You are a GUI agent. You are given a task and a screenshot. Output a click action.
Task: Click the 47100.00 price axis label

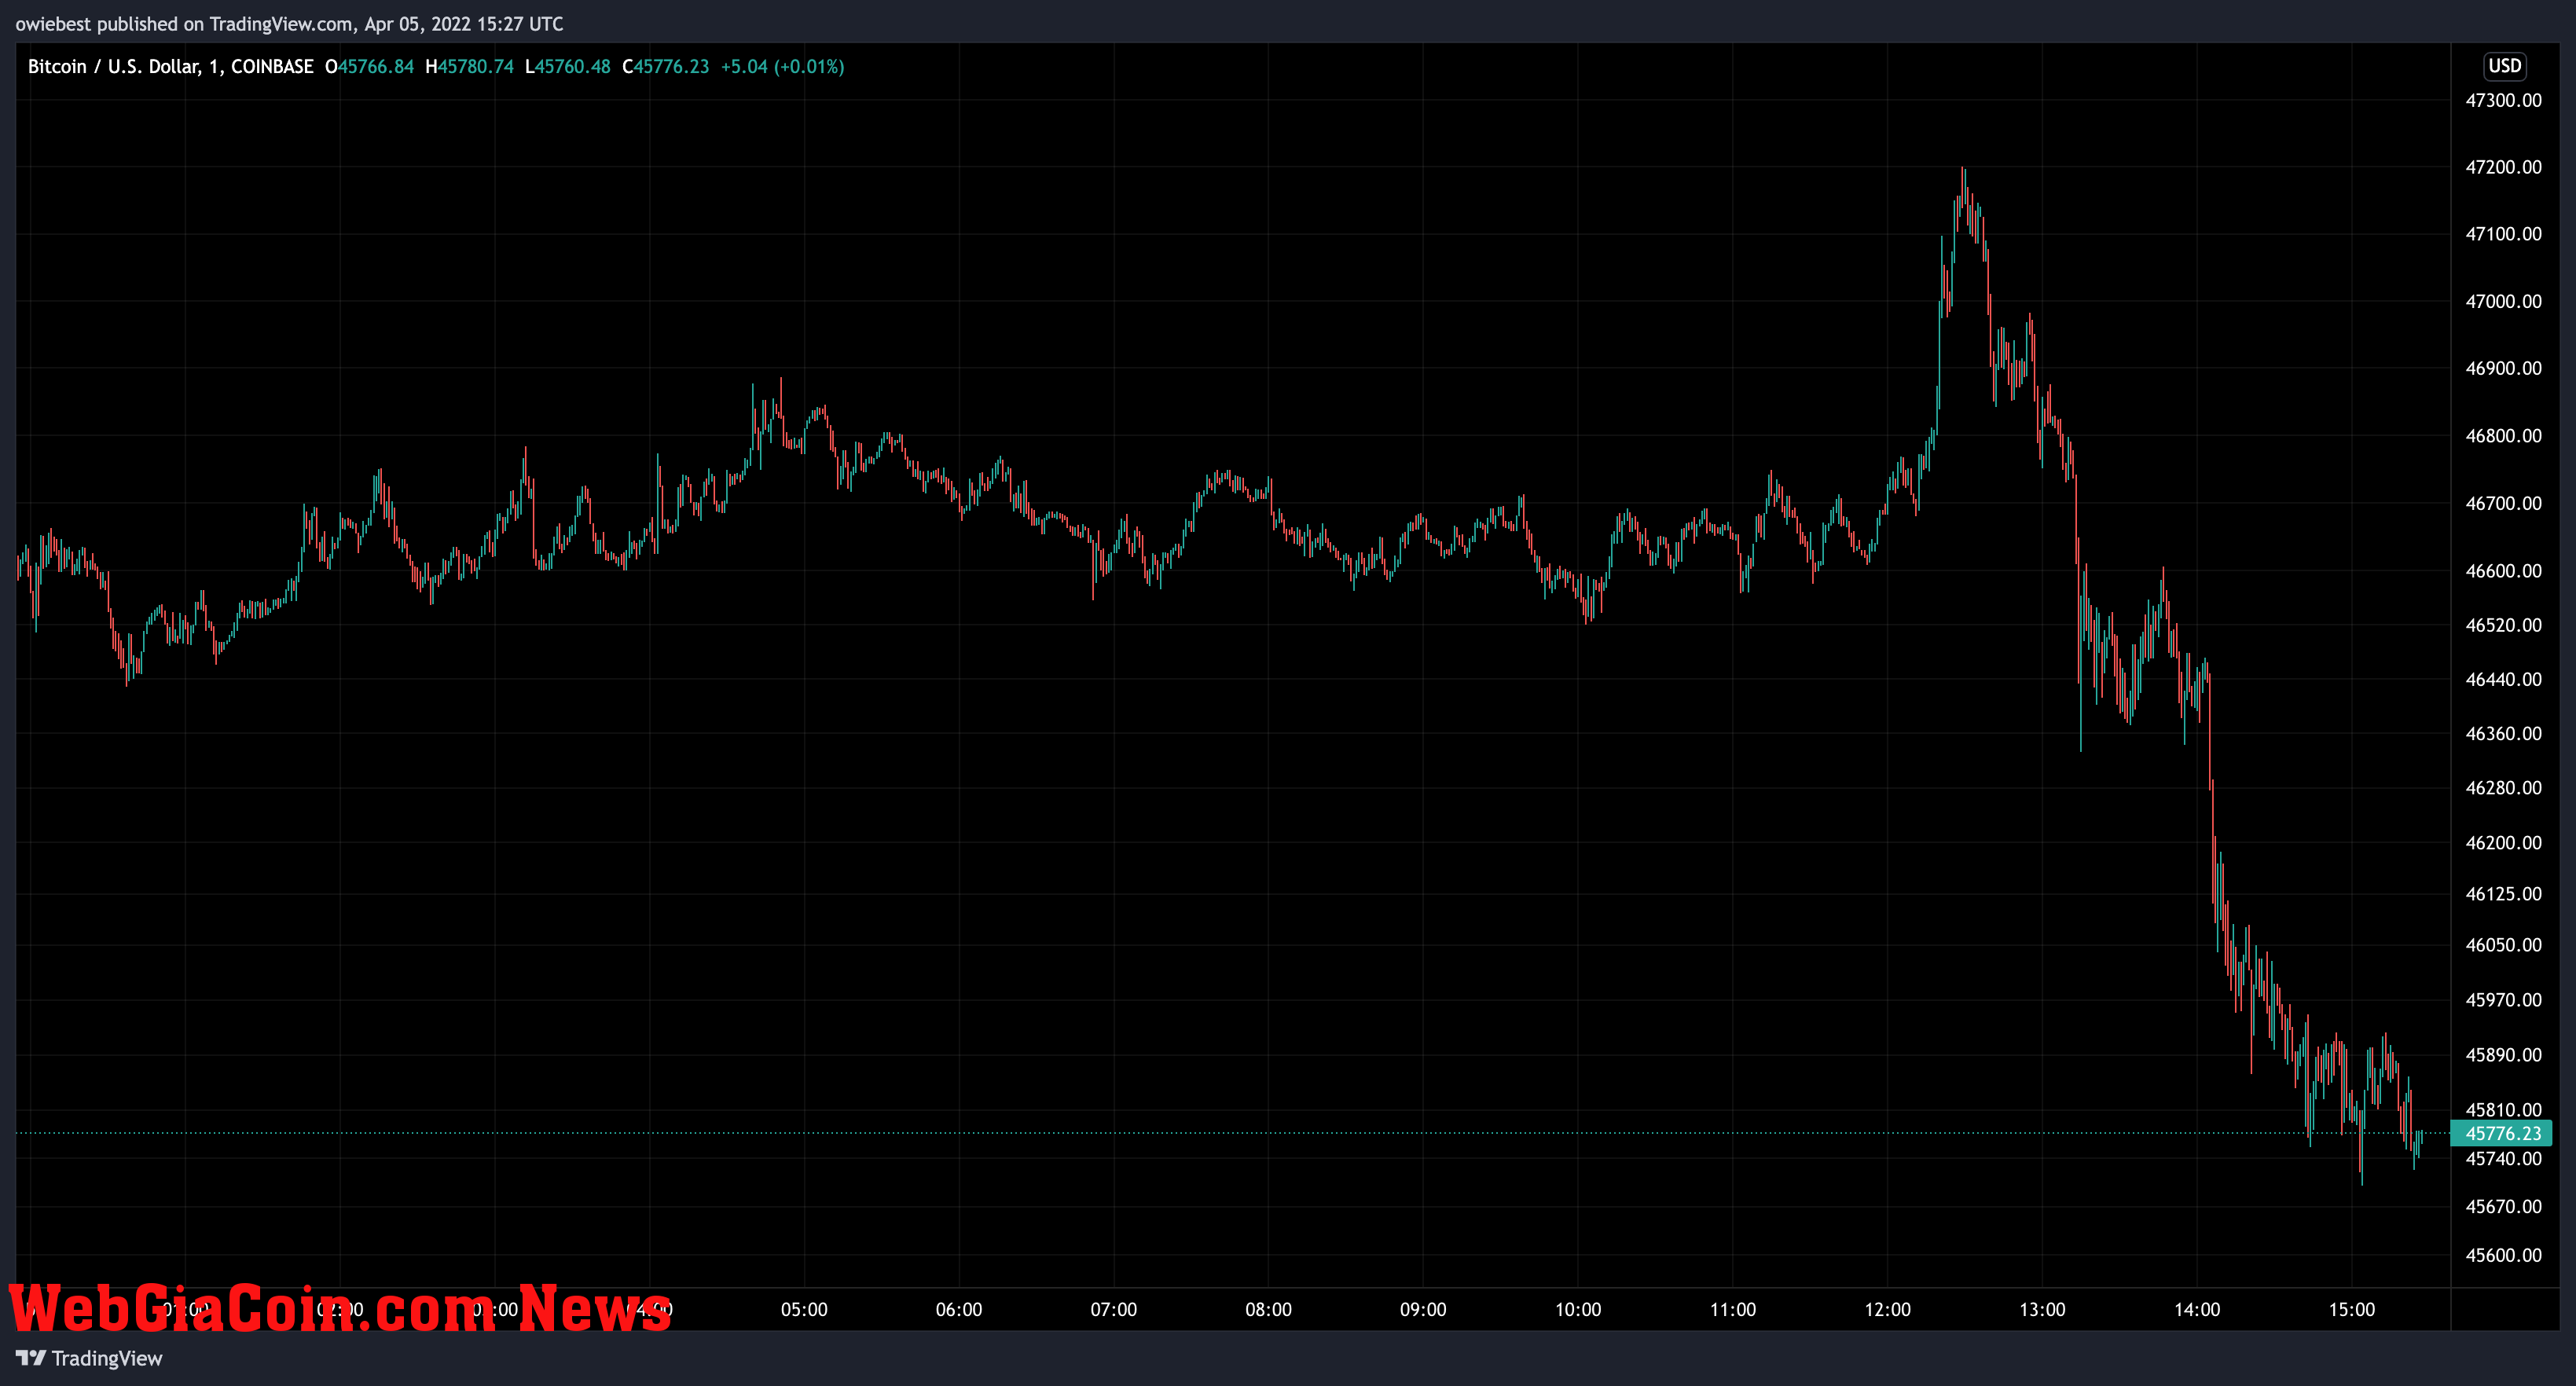point(2503,234)
